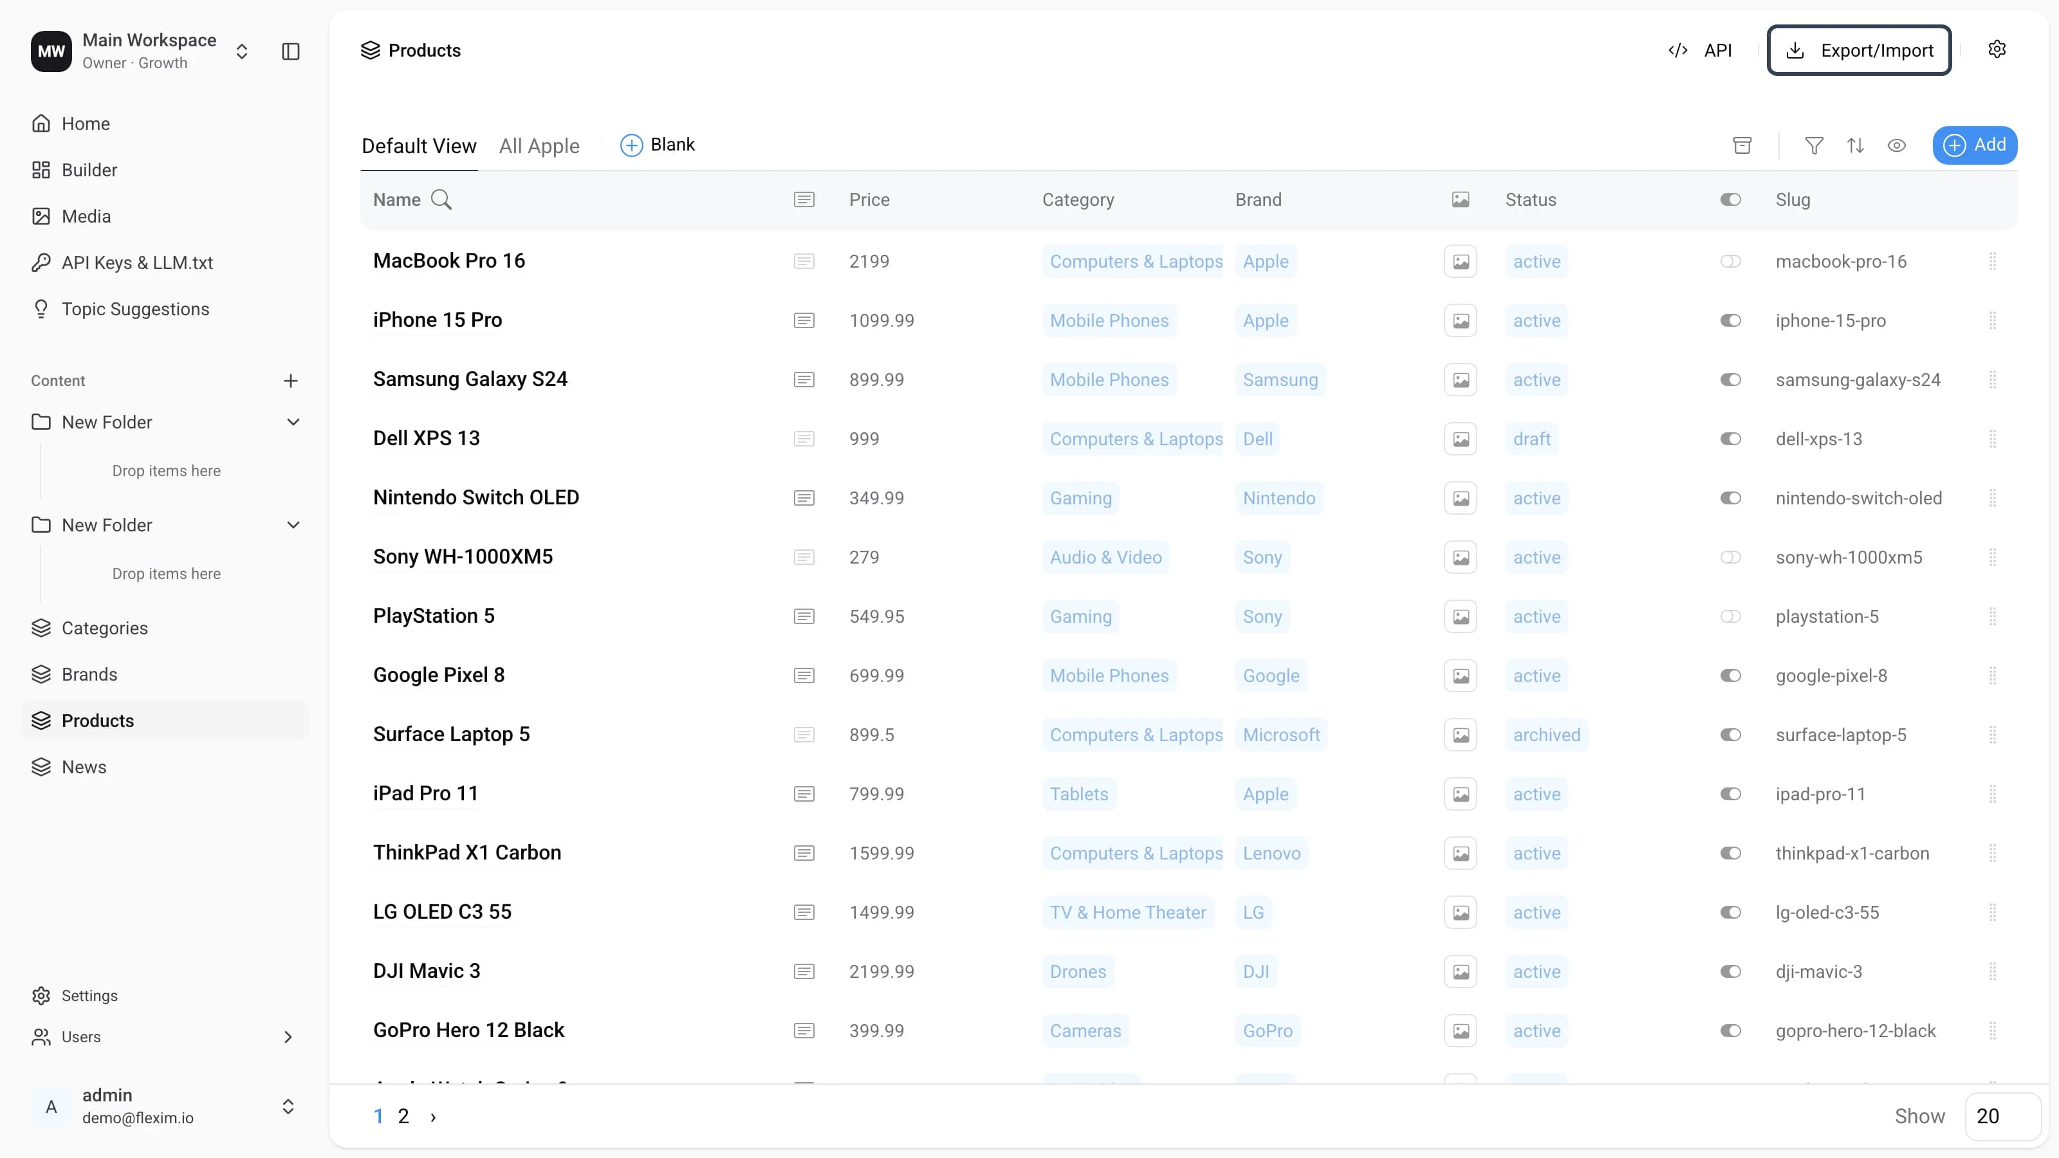Create a Blank view
This screenshot has height=1158, width=2059.
pos(658,145)
